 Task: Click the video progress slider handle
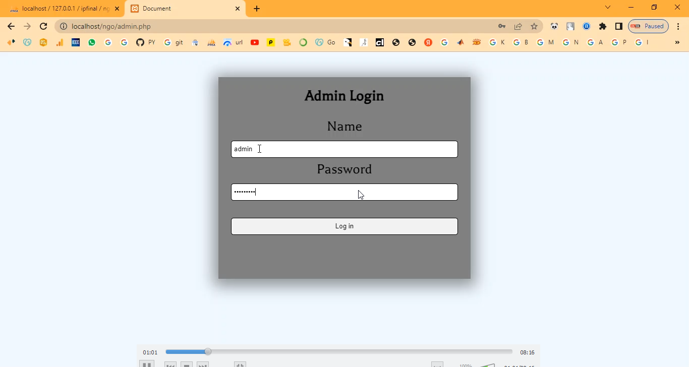pos(208,352)
